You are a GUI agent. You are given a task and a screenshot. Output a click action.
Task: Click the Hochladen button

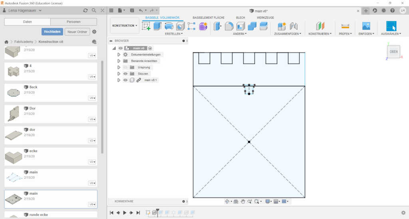tap(52, 32)
